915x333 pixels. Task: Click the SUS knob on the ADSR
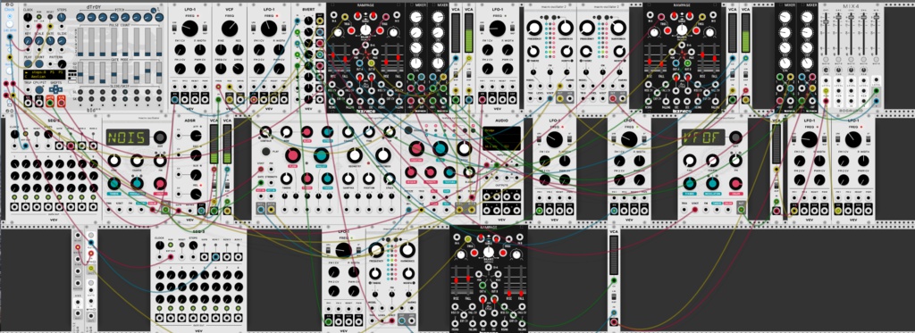(196, 175)
